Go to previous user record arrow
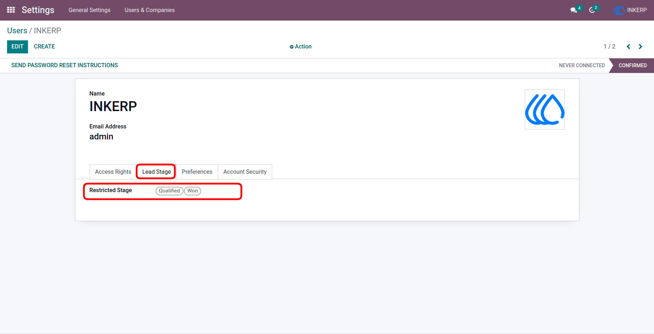 click(629, 47)
